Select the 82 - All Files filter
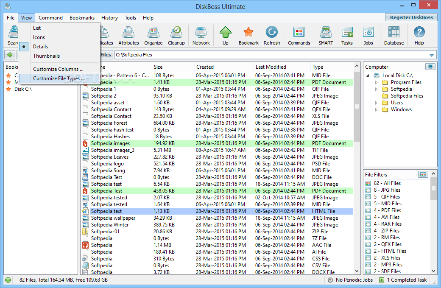The height and width of the screenshot is (288, 441). pyautogui.click(x=387, y=183)
